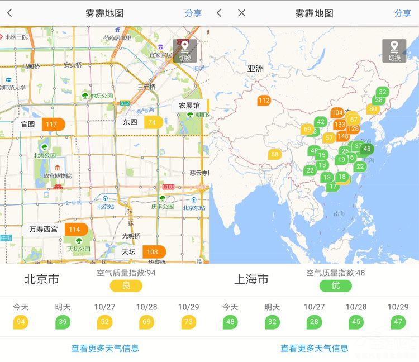
Task: Tap the yellow 良 air quality badge for Beijing
Action: point(126,285)
